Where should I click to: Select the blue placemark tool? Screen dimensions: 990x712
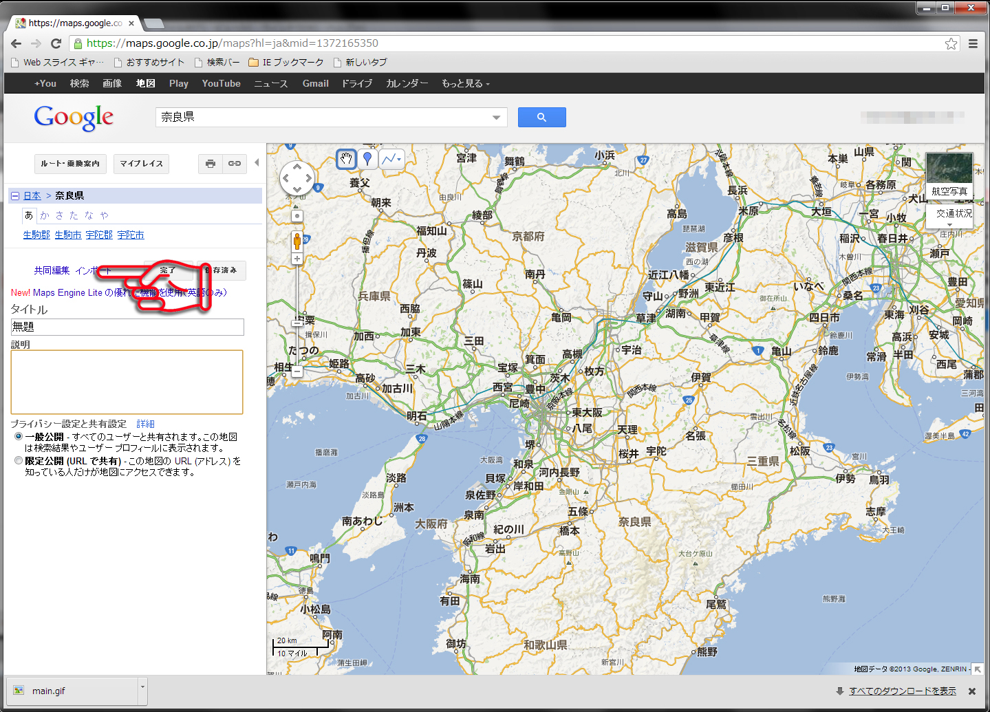tap(367, 159)
